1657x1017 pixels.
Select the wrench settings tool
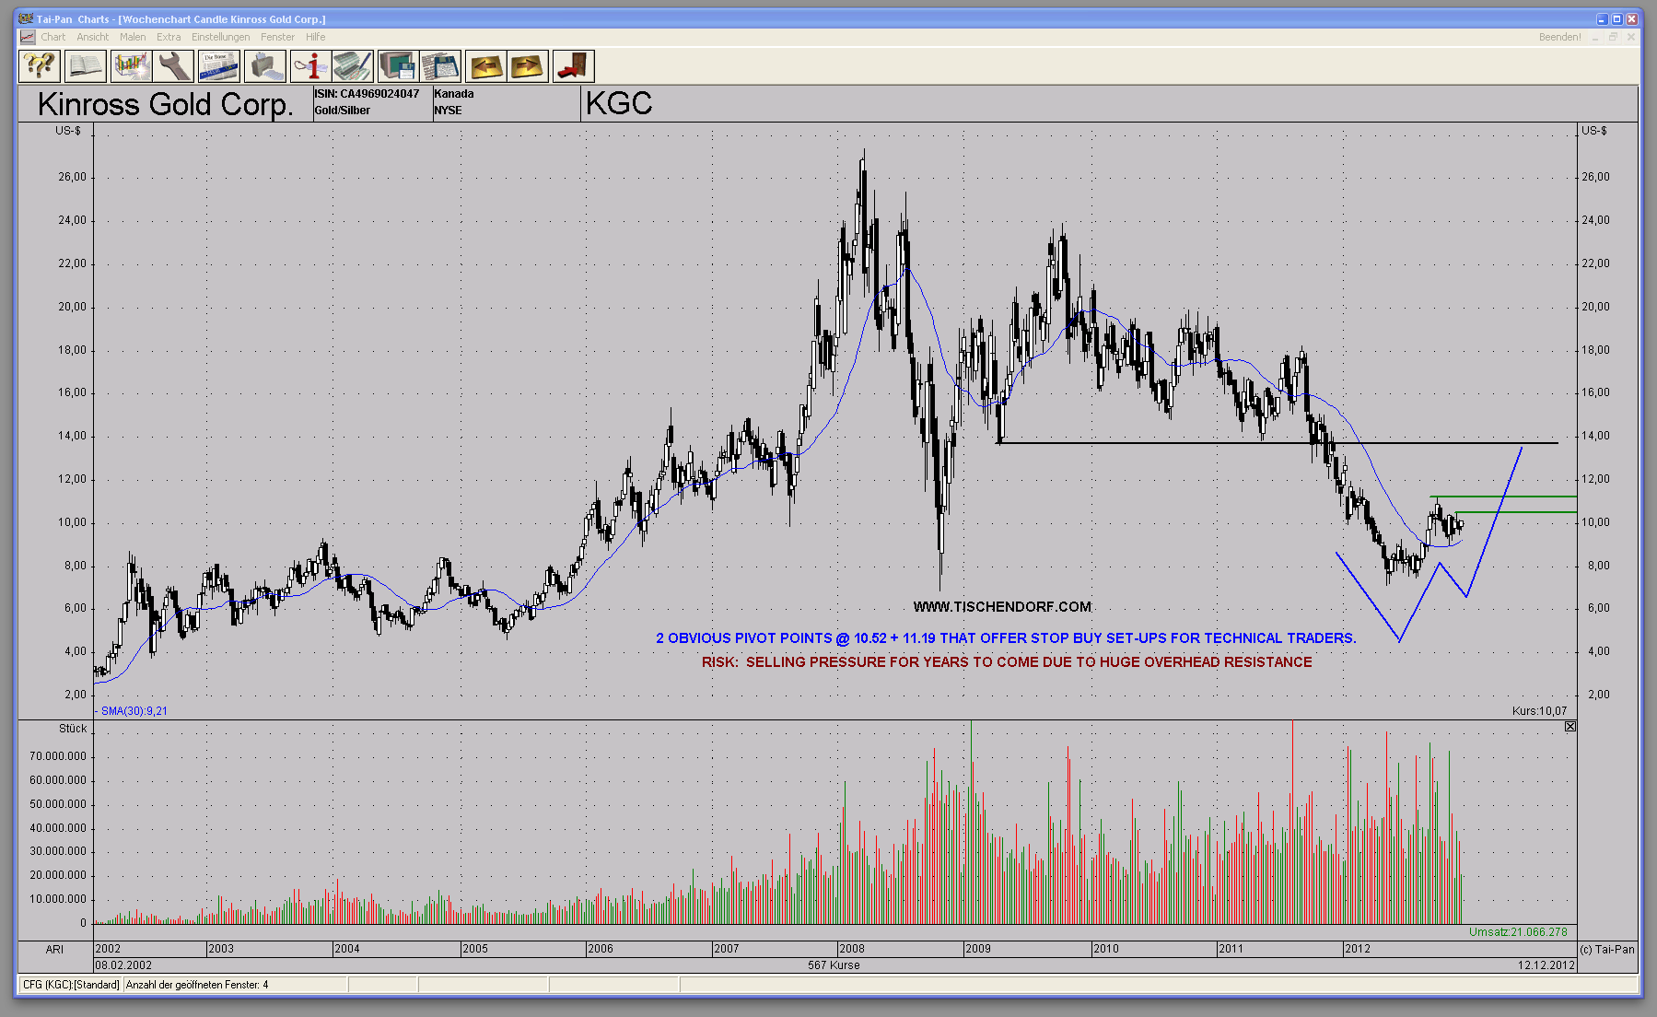pos(174,66)
